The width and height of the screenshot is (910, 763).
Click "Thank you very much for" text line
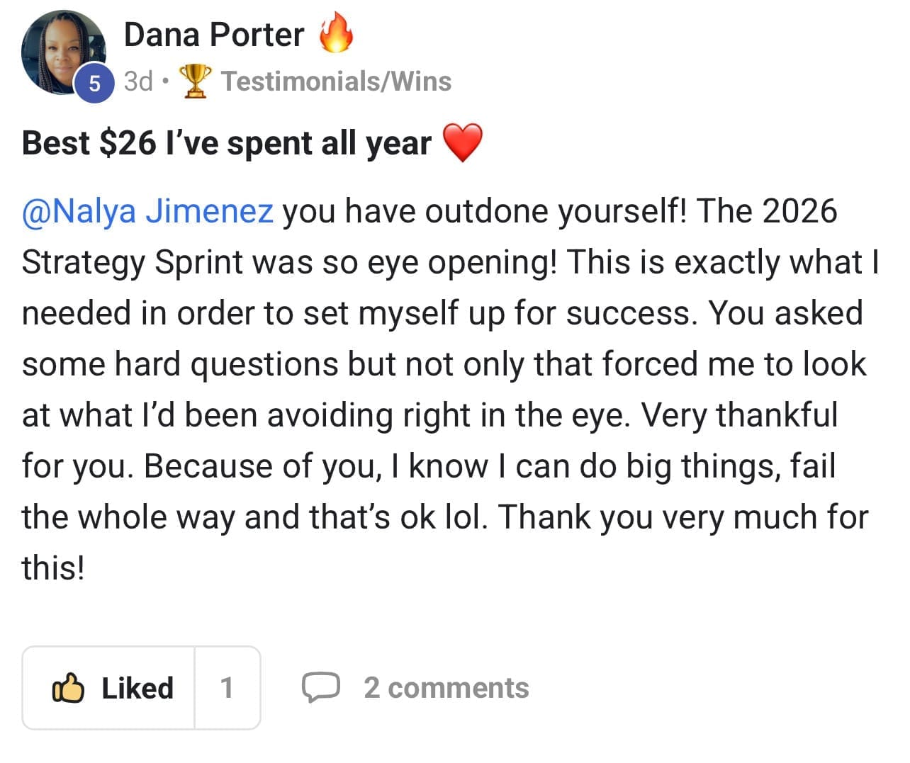pos(683,517)
